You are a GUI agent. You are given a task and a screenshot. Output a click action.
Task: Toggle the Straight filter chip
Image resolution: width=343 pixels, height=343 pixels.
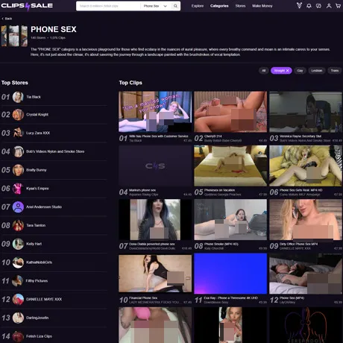281,71
